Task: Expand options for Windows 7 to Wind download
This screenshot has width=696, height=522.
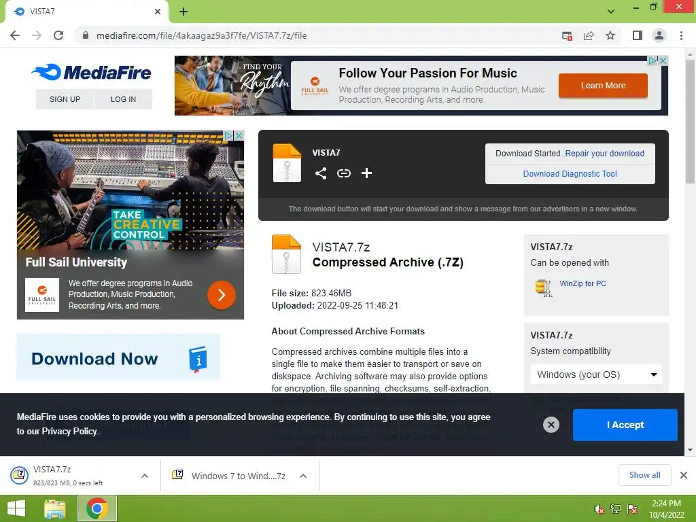Action: (303, 476)
